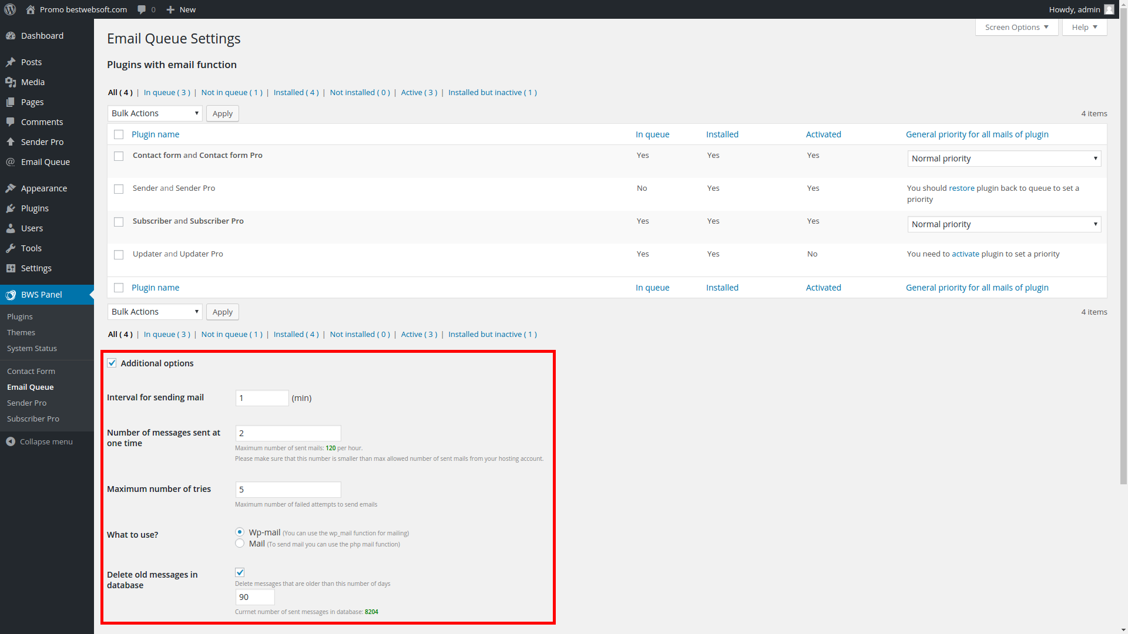1128x634 pixels.
Task: Click the BWS Panel icon
Action: click(11, 295)
